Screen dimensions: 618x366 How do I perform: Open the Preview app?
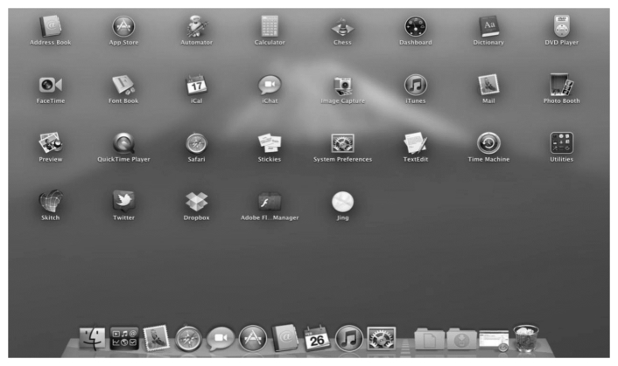coord(51,143)
